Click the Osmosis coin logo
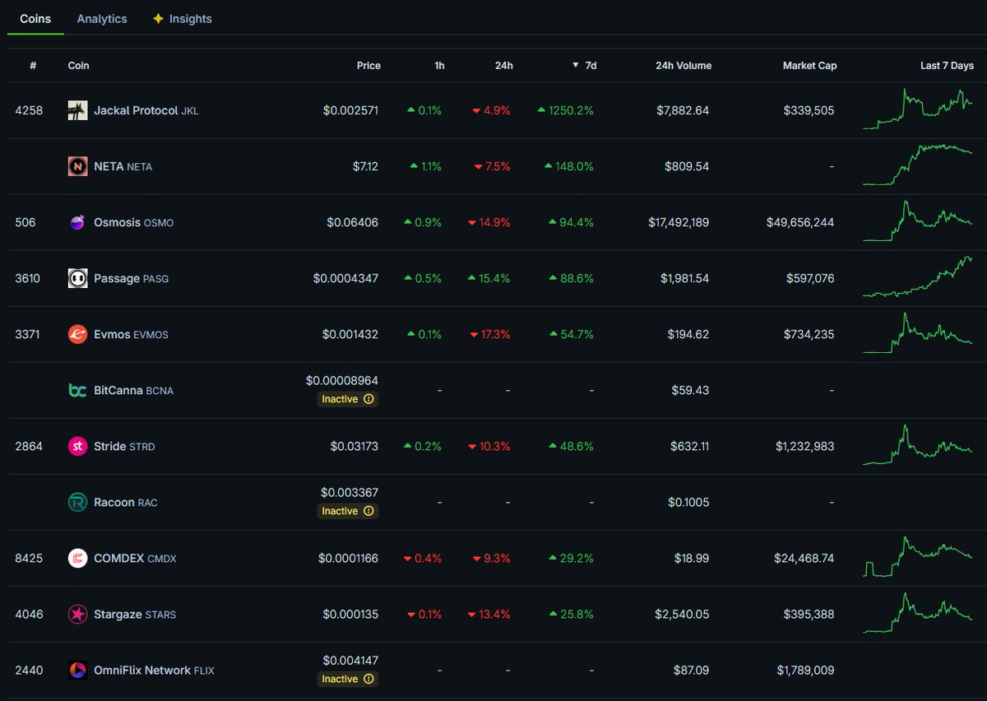The image size is (987, 701). click(x=77, y=222)
